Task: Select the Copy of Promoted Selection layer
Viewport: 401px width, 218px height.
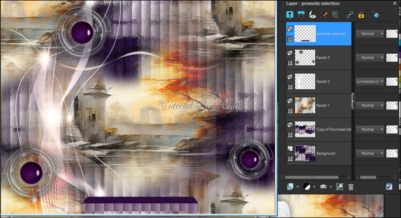Action: coord(332,129)
